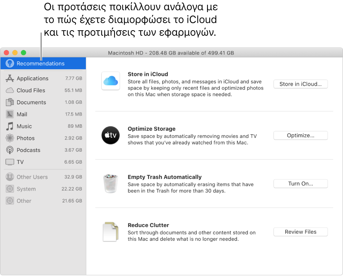Image resolution: width=343 pixels, height=276 pixels.
Task: Click the Mail stamp icon
Action: pos(10,114)
